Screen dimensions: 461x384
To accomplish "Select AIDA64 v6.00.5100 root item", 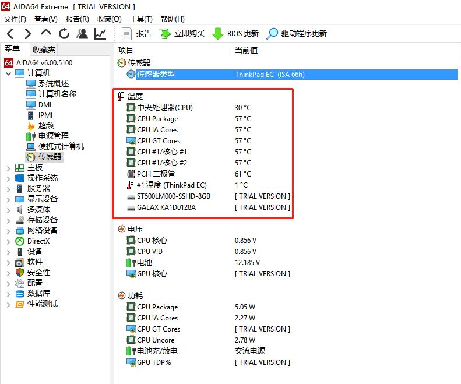I will 38,62.
